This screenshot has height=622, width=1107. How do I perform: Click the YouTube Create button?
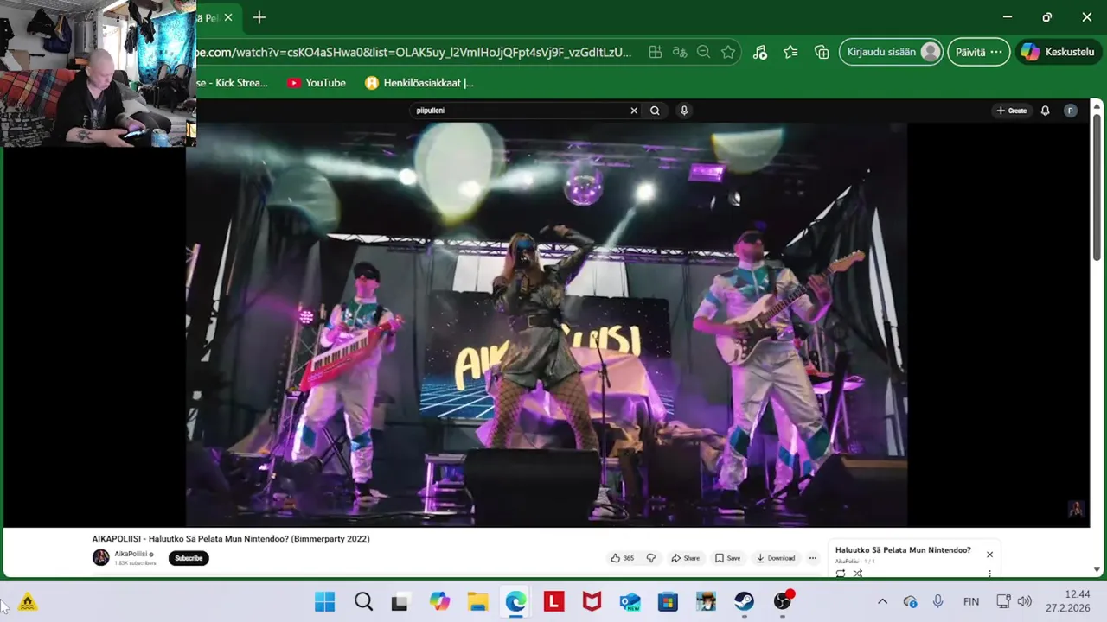1011,111
